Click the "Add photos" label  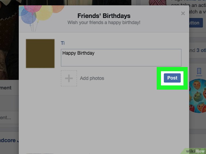(92, 78)
